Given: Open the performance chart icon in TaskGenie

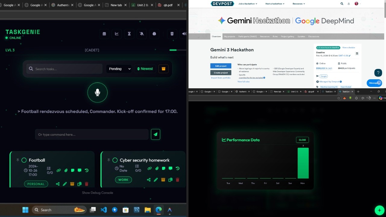Looking at the screenshot, I should pos(117,34).
